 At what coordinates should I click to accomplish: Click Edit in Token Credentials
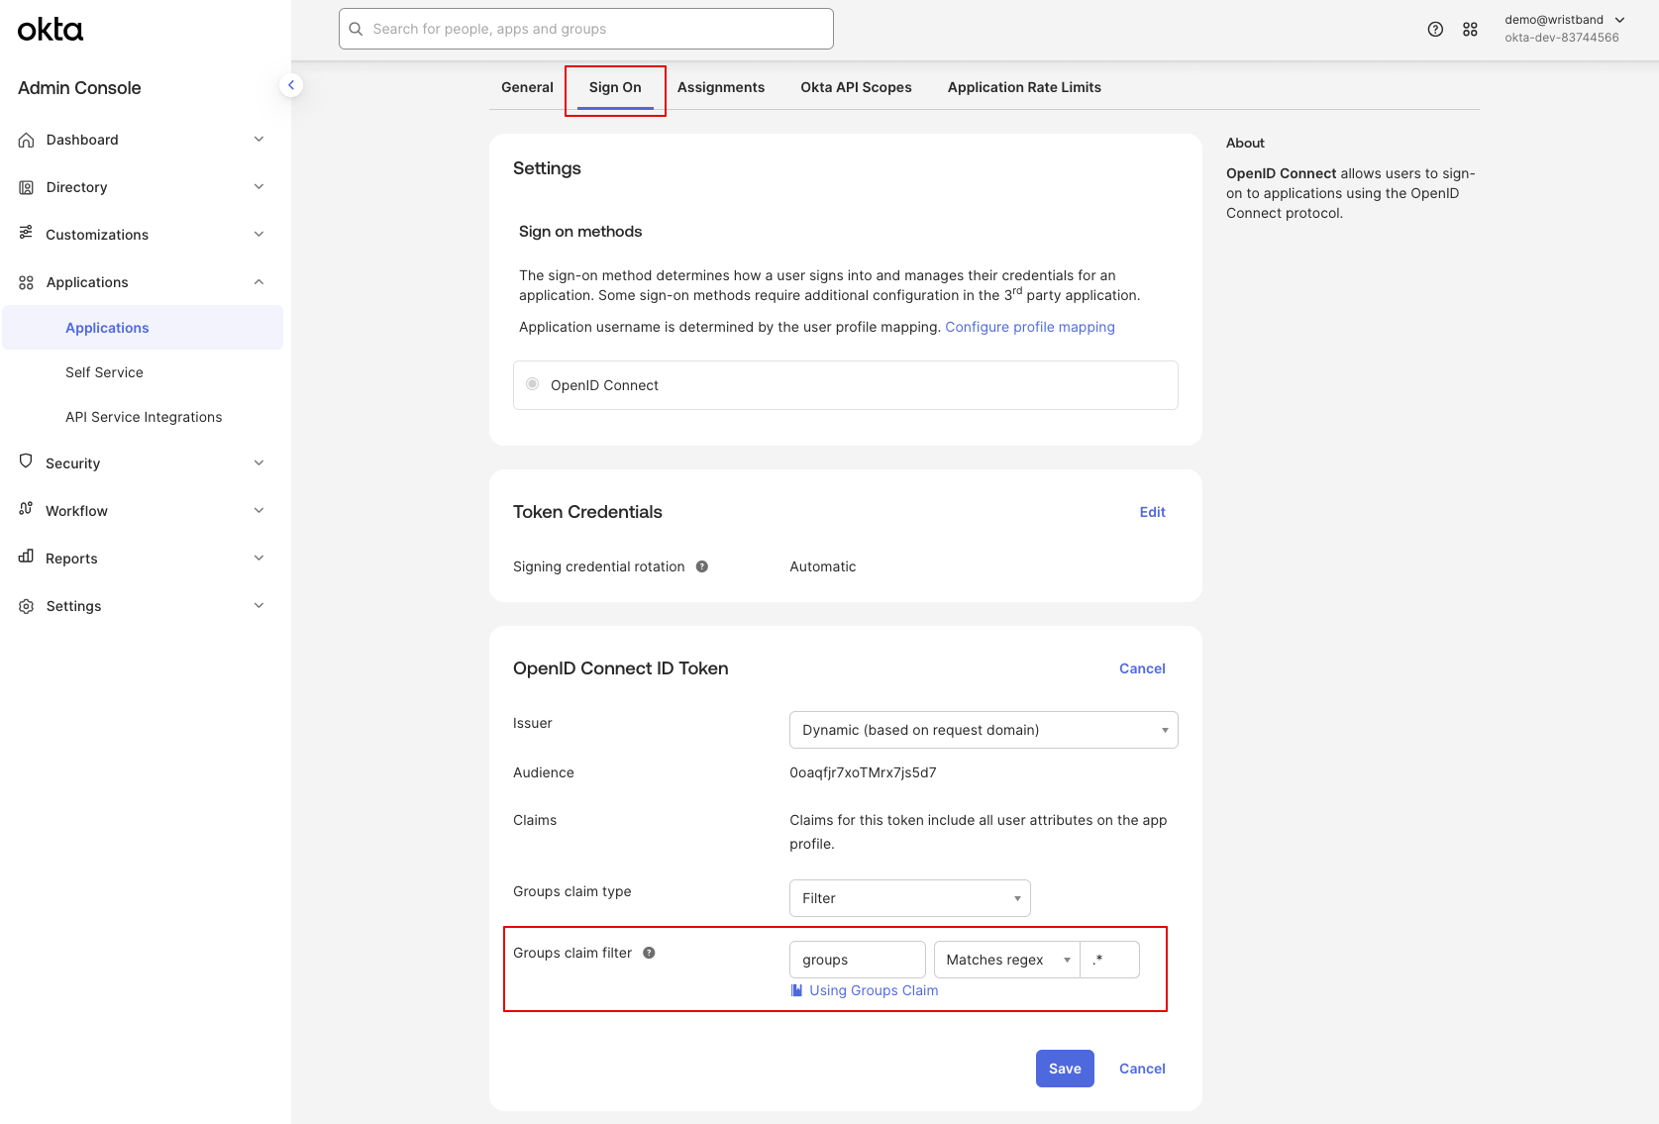click(x=1153, y=512)
